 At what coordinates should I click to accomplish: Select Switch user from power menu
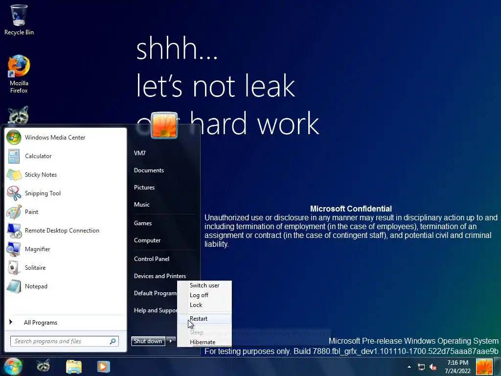click(x=205, y=285)
